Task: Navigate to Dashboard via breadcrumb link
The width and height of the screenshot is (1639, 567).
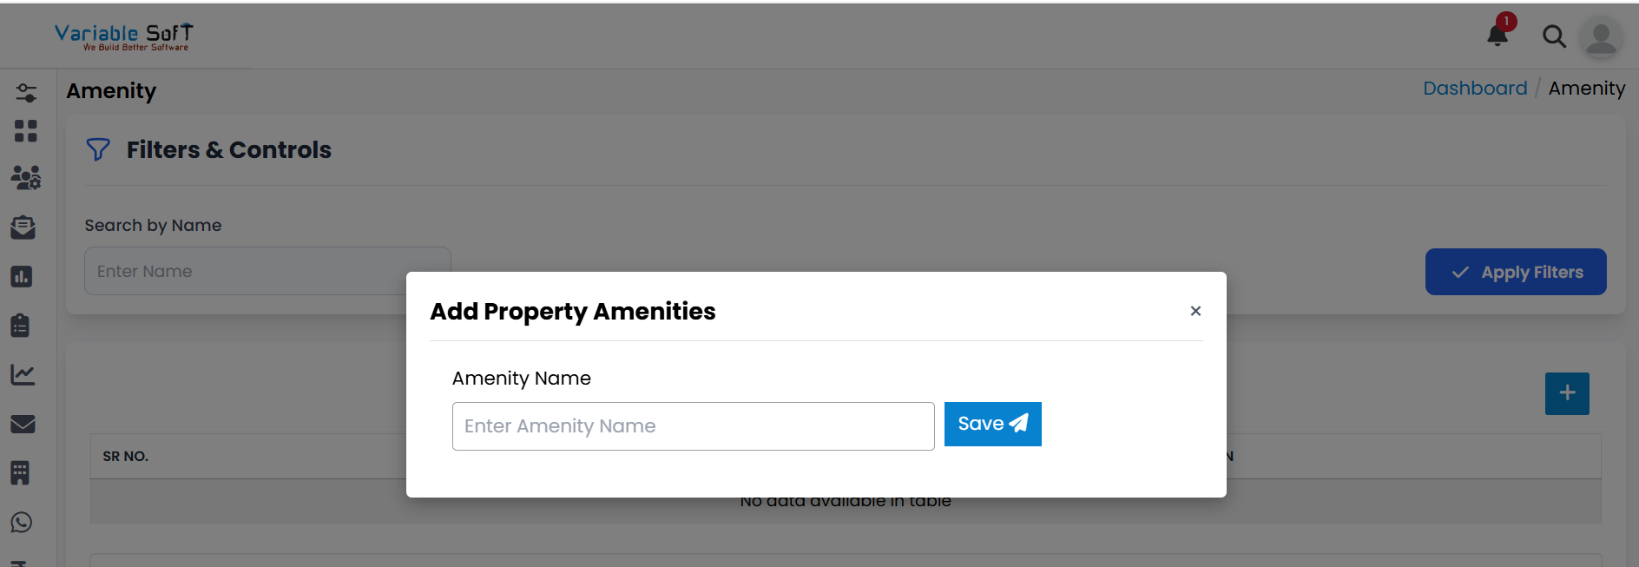Action: pyautogui.click(x=1475, y=88)
